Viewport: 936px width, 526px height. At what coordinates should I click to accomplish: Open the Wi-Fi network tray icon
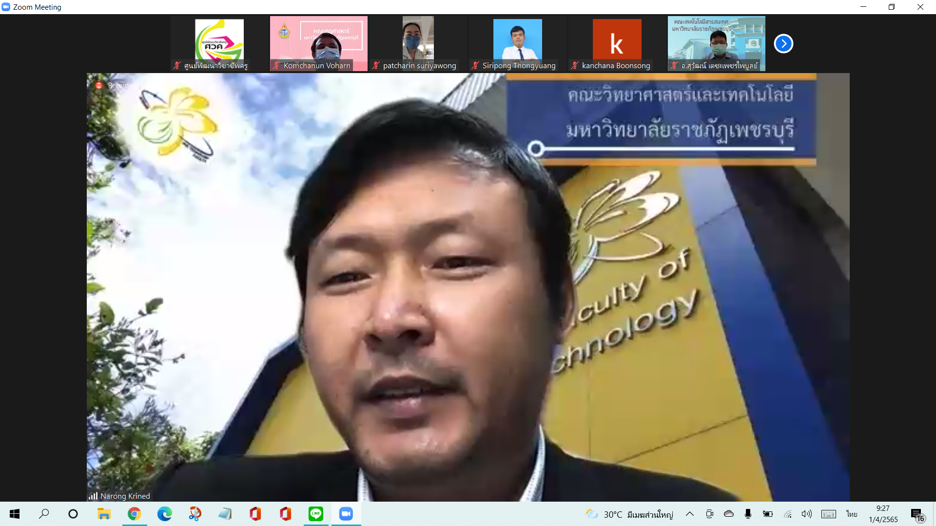(x=787, y=514)
